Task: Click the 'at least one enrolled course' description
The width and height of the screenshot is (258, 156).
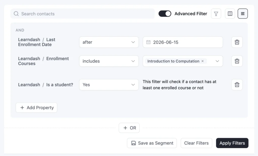Action: (x=179, y=85)
